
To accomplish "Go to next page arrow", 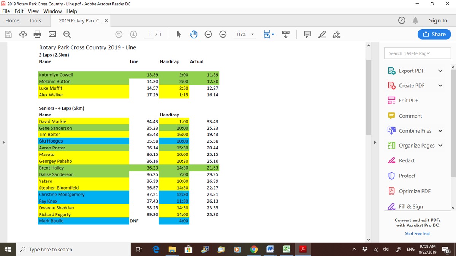I will point(133,35).
